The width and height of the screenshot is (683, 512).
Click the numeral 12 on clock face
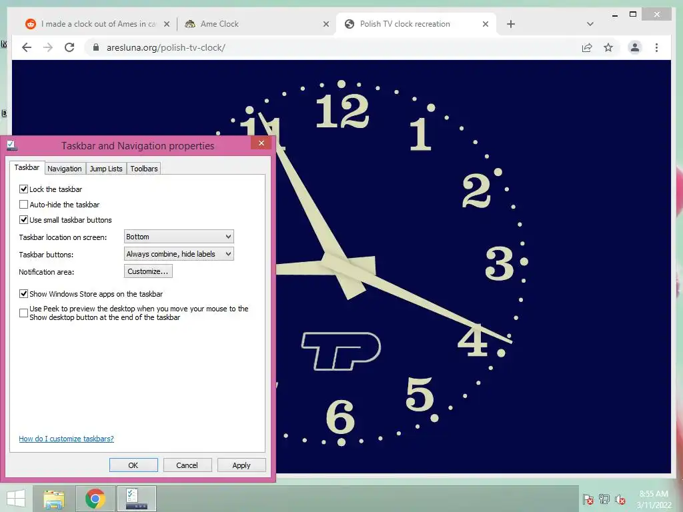342,111
